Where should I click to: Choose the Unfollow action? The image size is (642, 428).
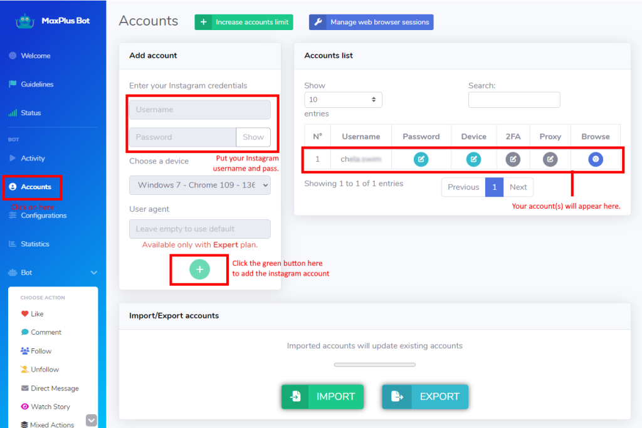(39, 370)
